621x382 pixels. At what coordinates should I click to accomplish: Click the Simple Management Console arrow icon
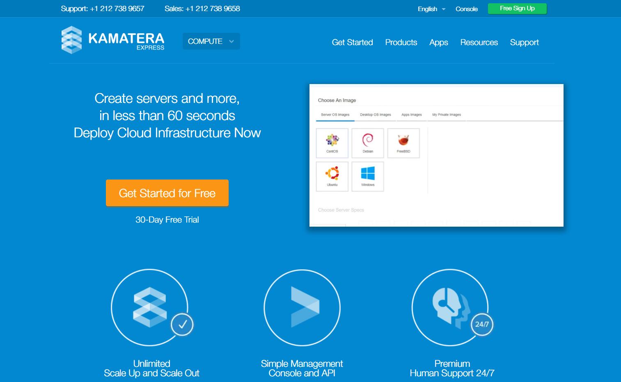point(302,307)
